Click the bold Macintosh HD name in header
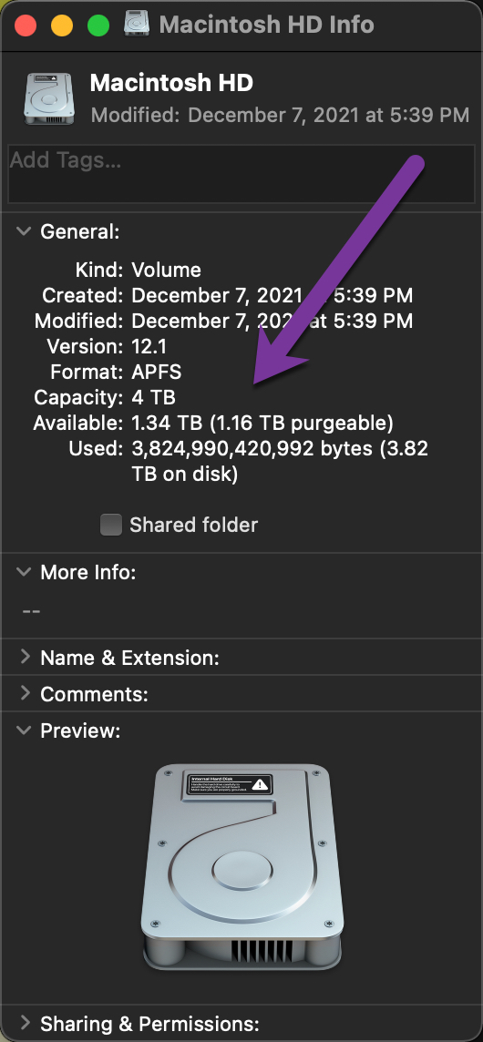 point(171,83)
